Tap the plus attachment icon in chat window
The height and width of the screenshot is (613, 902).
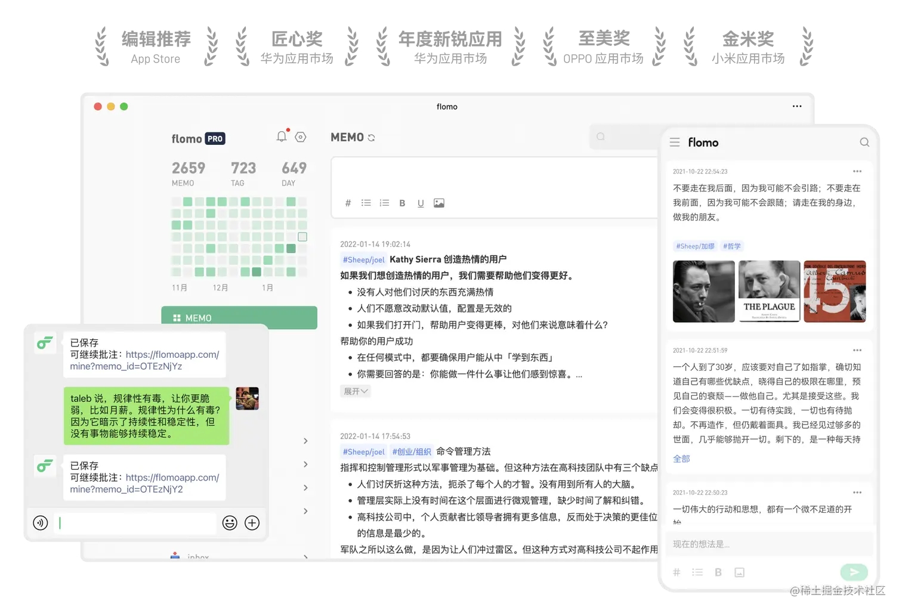point(252,523)
